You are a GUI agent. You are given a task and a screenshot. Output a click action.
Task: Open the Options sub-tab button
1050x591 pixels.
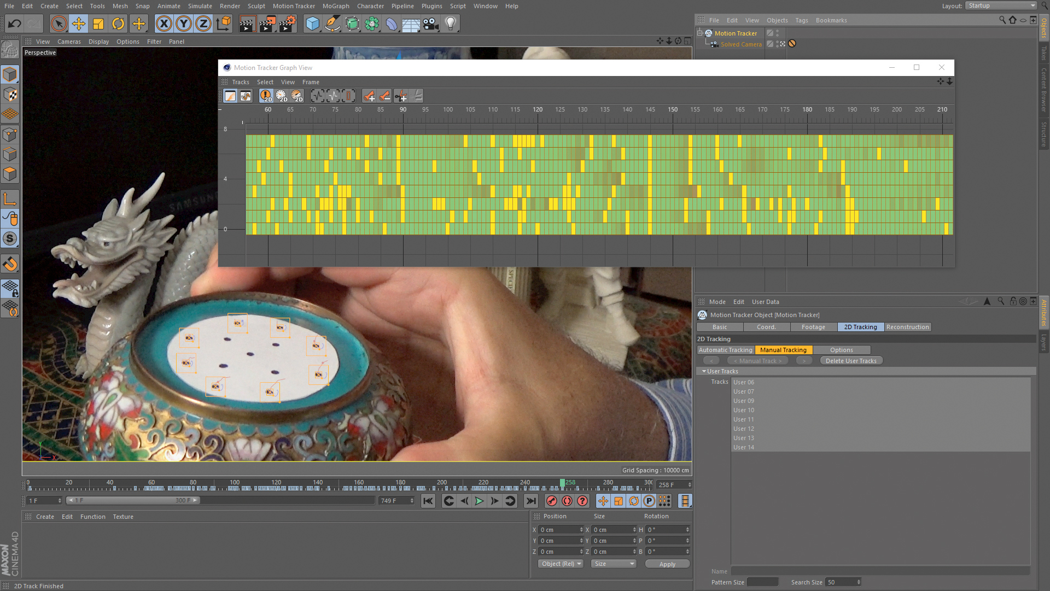(842, 350)
